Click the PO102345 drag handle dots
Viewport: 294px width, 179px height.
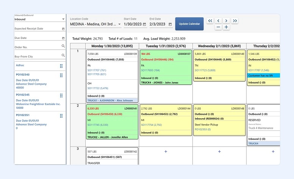click(61, 96)
